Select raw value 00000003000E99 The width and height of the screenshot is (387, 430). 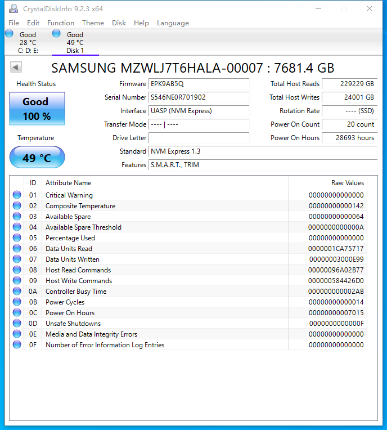pyautogui.click(x=336, y=259)
